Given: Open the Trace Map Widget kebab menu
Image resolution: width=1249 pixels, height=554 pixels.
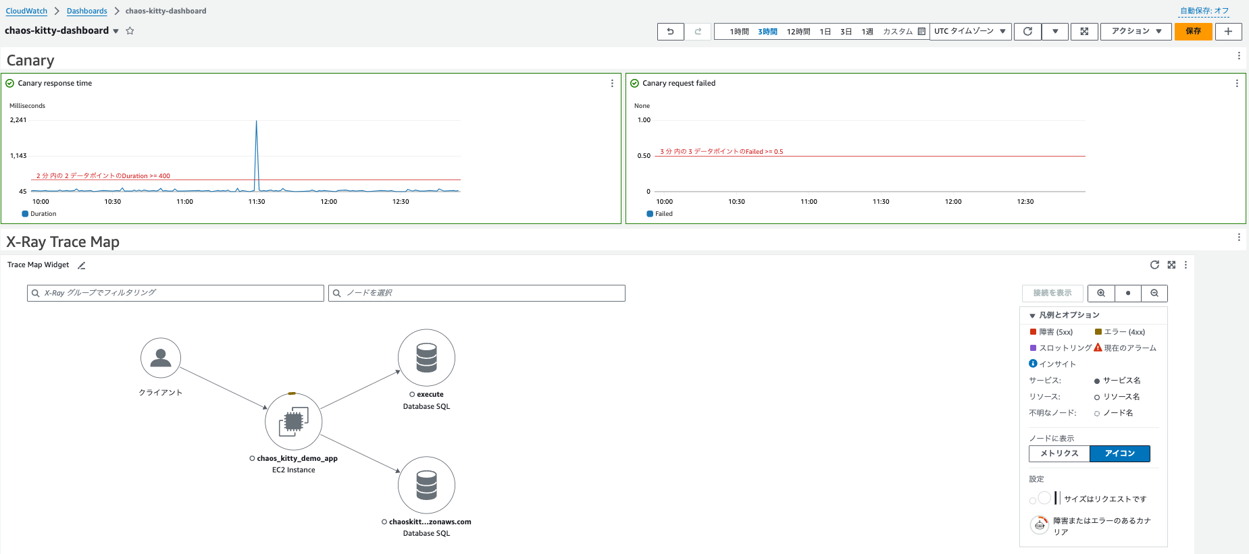Looking at the screenshot, I should pos(1186,265).
